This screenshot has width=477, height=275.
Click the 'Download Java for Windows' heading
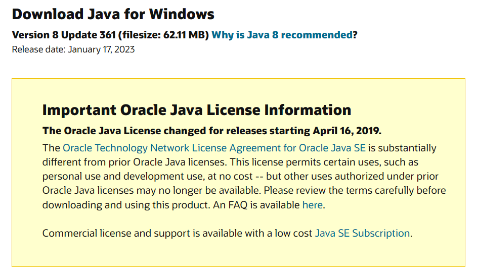click(113, 14)
